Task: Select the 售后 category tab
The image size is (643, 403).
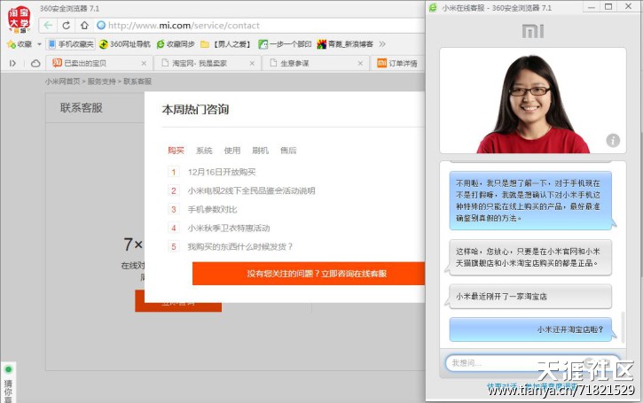Action: pos(288,151)
